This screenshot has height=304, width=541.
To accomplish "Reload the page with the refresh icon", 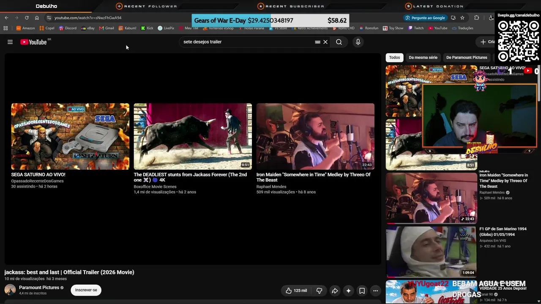I will pyautogui.click(x=27, y=18).
